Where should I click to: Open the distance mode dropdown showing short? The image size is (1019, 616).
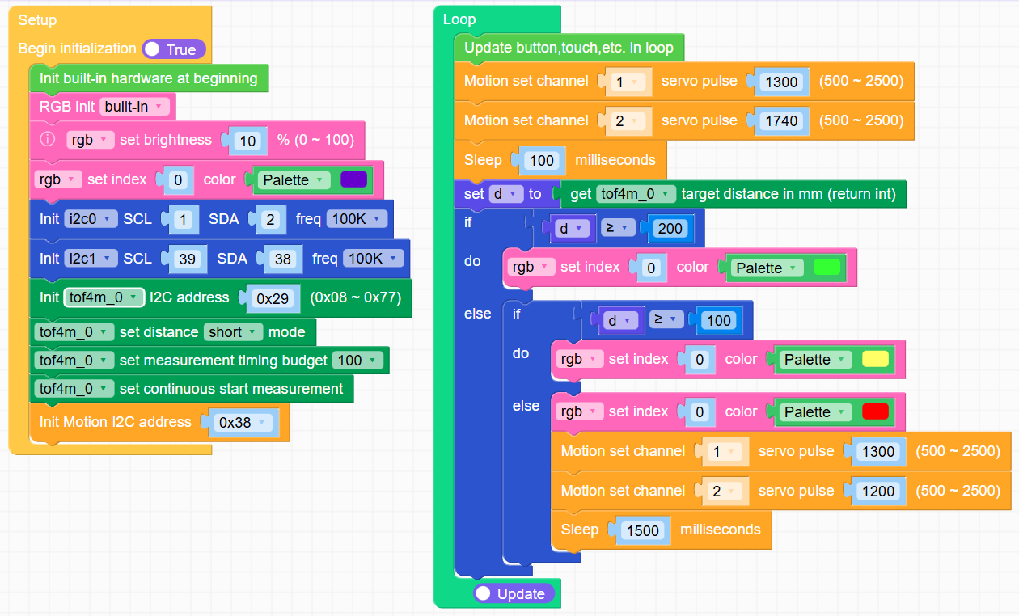pyautogui.click(x=233, y=332)
